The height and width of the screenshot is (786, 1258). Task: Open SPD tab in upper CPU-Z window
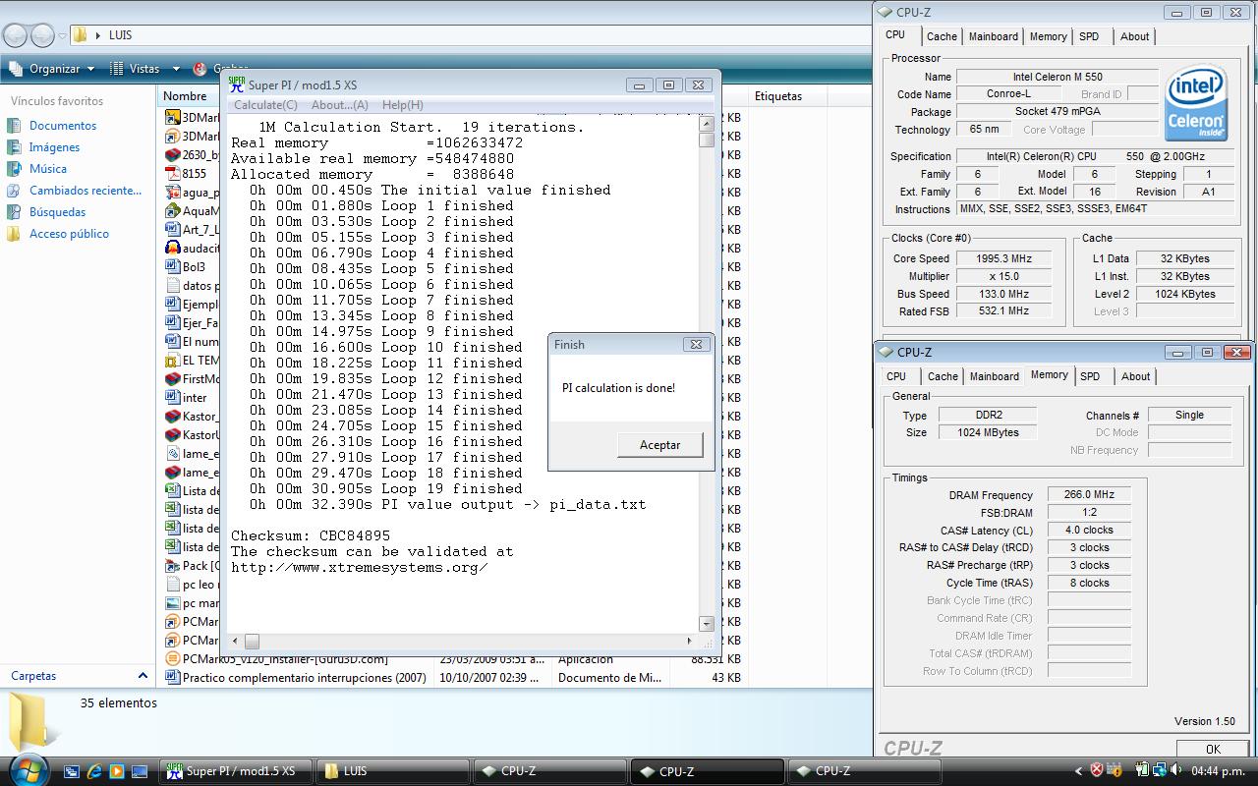coord(1089,36)
